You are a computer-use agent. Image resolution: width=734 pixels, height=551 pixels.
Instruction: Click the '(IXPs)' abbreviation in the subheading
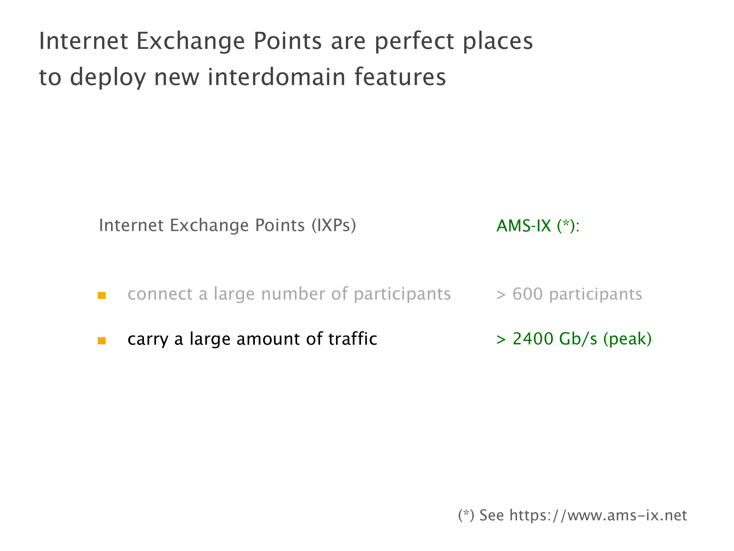334,226
